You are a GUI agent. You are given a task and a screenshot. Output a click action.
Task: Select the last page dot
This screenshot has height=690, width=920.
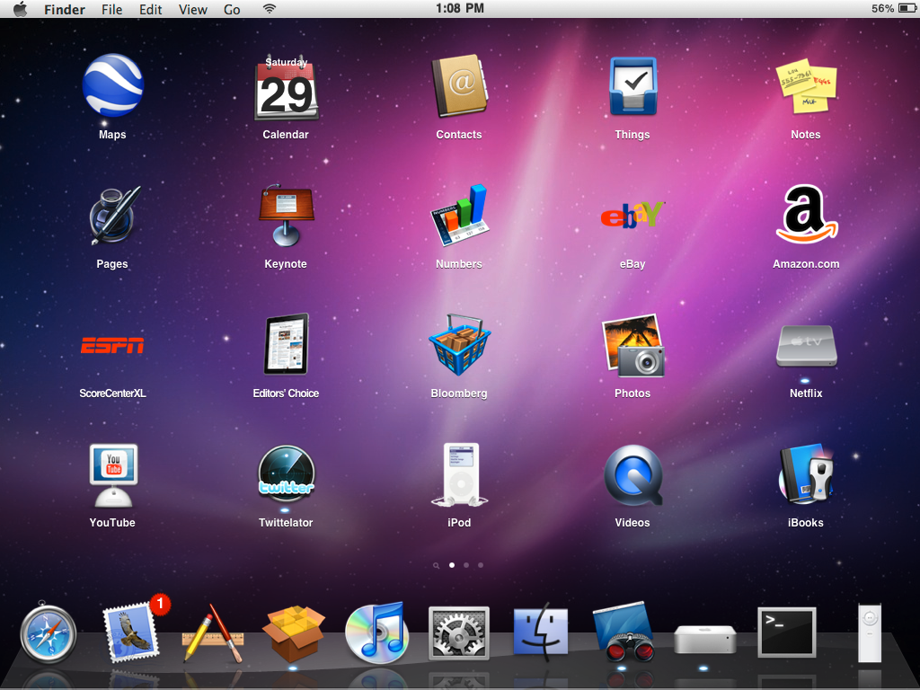(x=481, y=565)
